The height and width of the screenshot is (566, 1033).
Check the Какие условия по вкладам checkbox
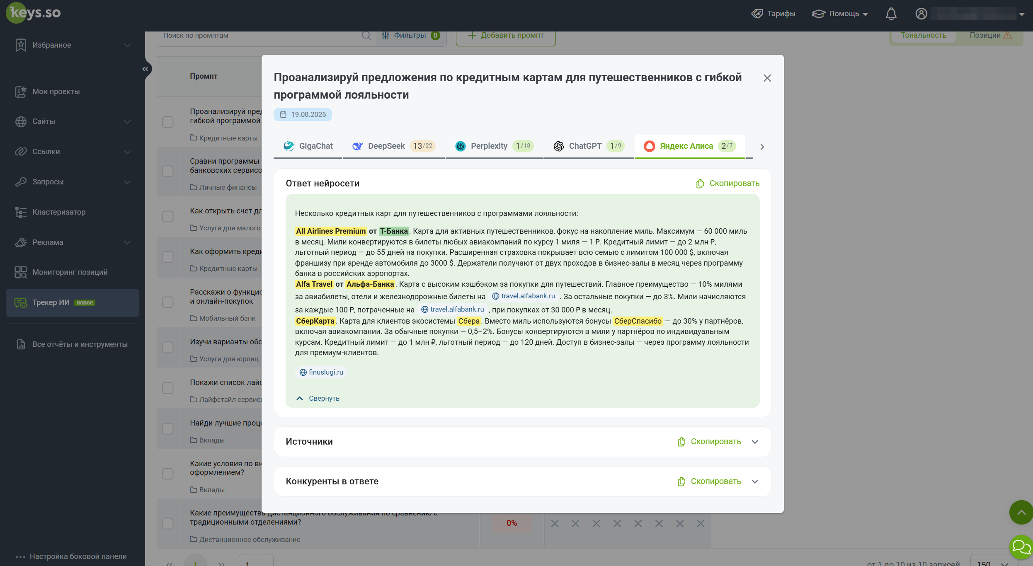(167, 474)
